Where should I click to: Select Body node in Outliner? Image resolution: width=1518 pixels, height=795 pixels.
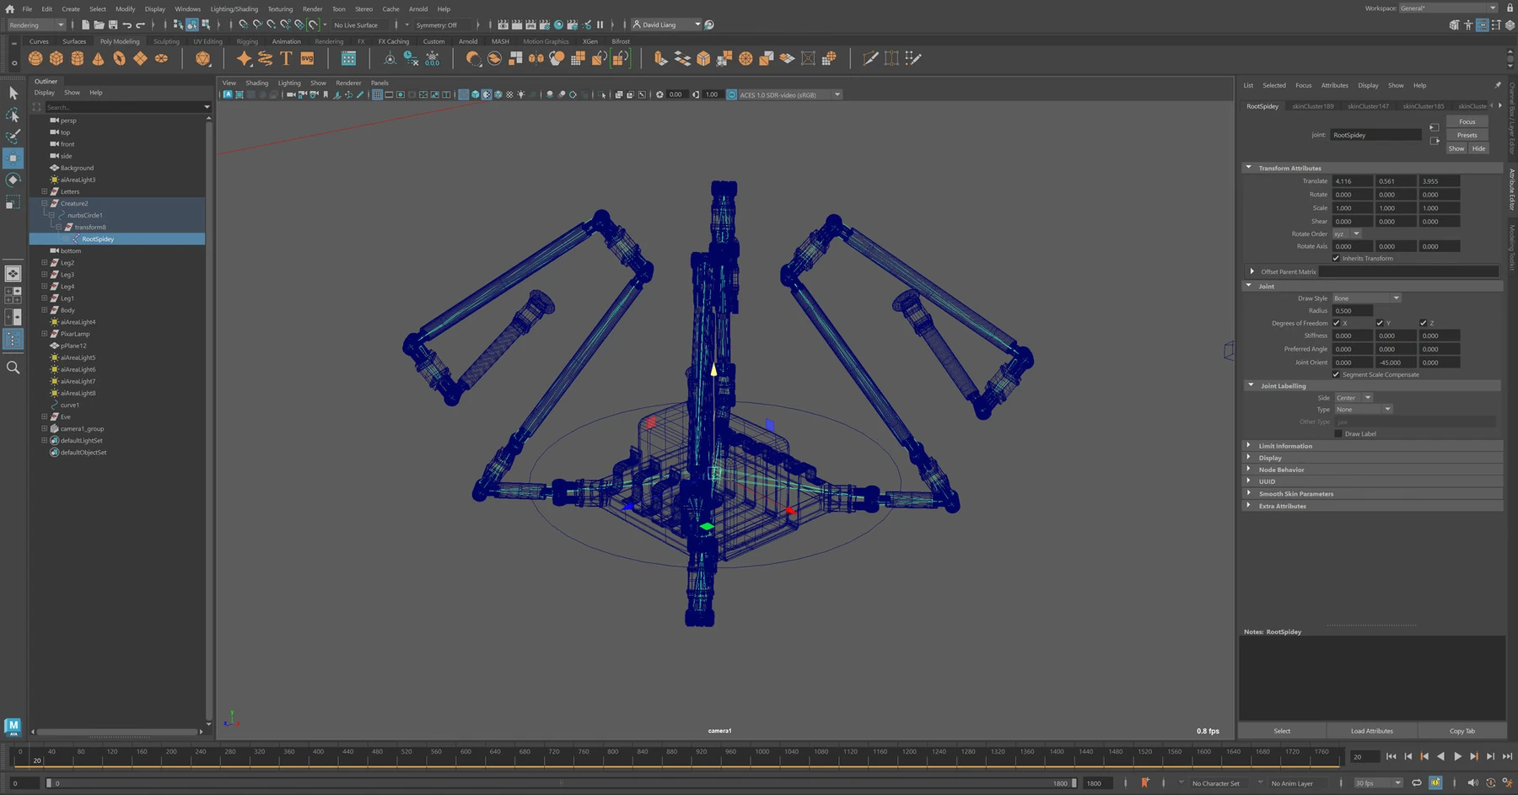point(67,310)
